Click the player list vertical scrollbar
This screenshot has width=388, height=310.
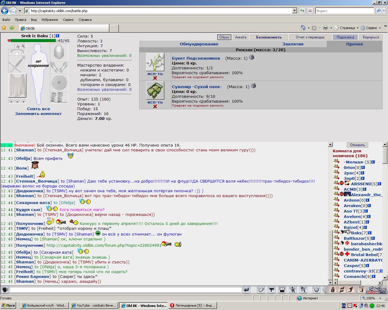(x=385, y=211)
